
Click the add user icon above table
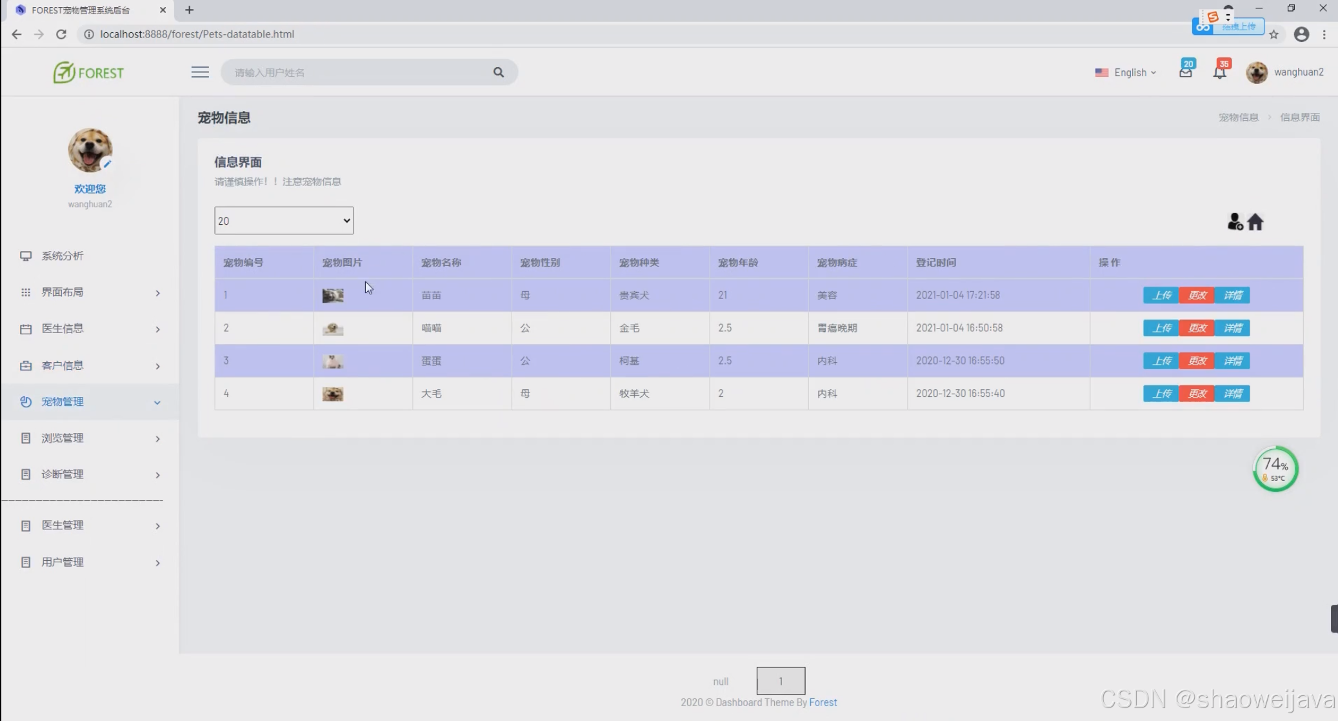[1234, 222]
